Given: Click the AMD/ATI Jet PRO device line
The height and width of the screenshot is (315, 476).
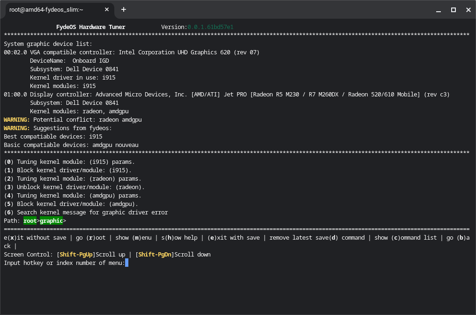Looking at the screenshot, I should (x=226, y=95).
